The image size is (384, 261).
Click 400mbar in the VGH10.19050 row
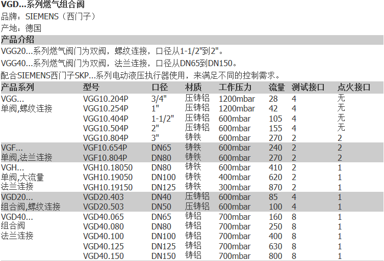[235, 178]
